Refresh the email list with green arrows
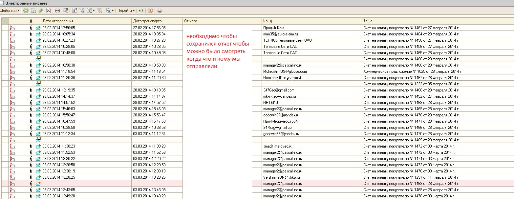 pos(141,10)
